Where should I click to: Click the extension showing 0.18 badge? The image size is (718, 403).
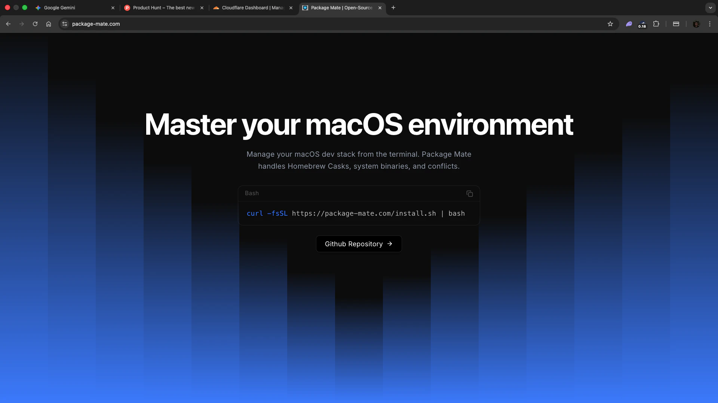pyautogui.click(x=642, y=24)
